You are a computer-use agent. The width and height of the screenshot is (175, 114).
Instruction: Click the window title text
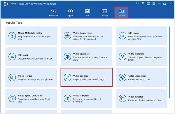pos(33,4)
